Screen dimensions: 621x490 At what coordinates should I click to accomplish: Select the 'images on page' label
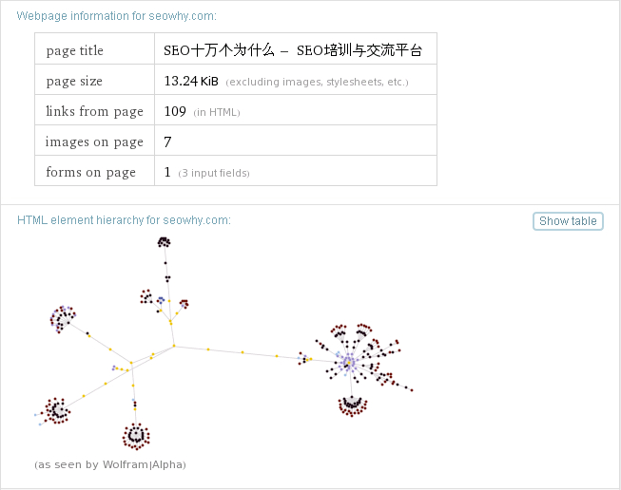(94, 141)
